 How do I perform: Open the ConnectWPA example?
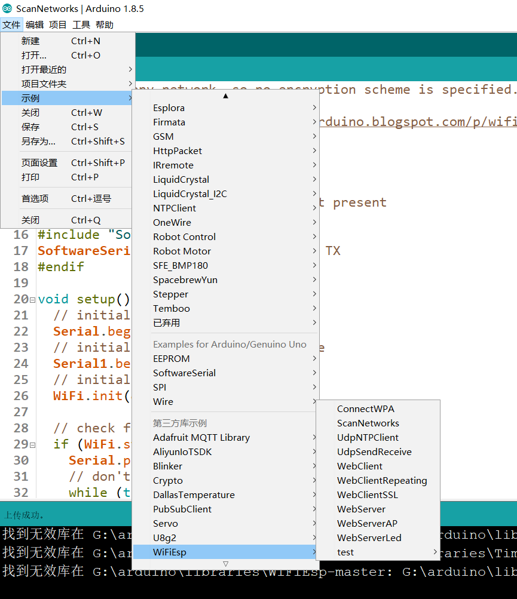click(x=366, y=408)
